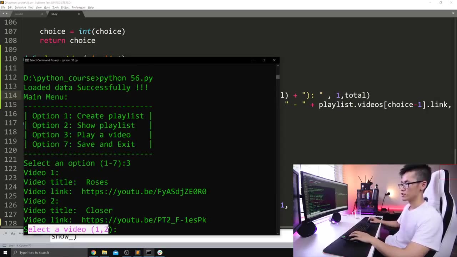Switch to Command Prompt taskbar icon

pos(149,252)
